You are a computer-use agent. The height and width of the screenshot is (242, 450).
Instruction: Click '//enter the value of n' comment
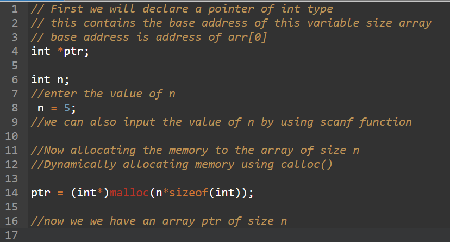(103, 94)
